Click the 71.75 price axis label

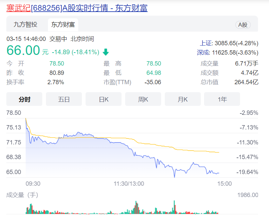pos(14,142)
